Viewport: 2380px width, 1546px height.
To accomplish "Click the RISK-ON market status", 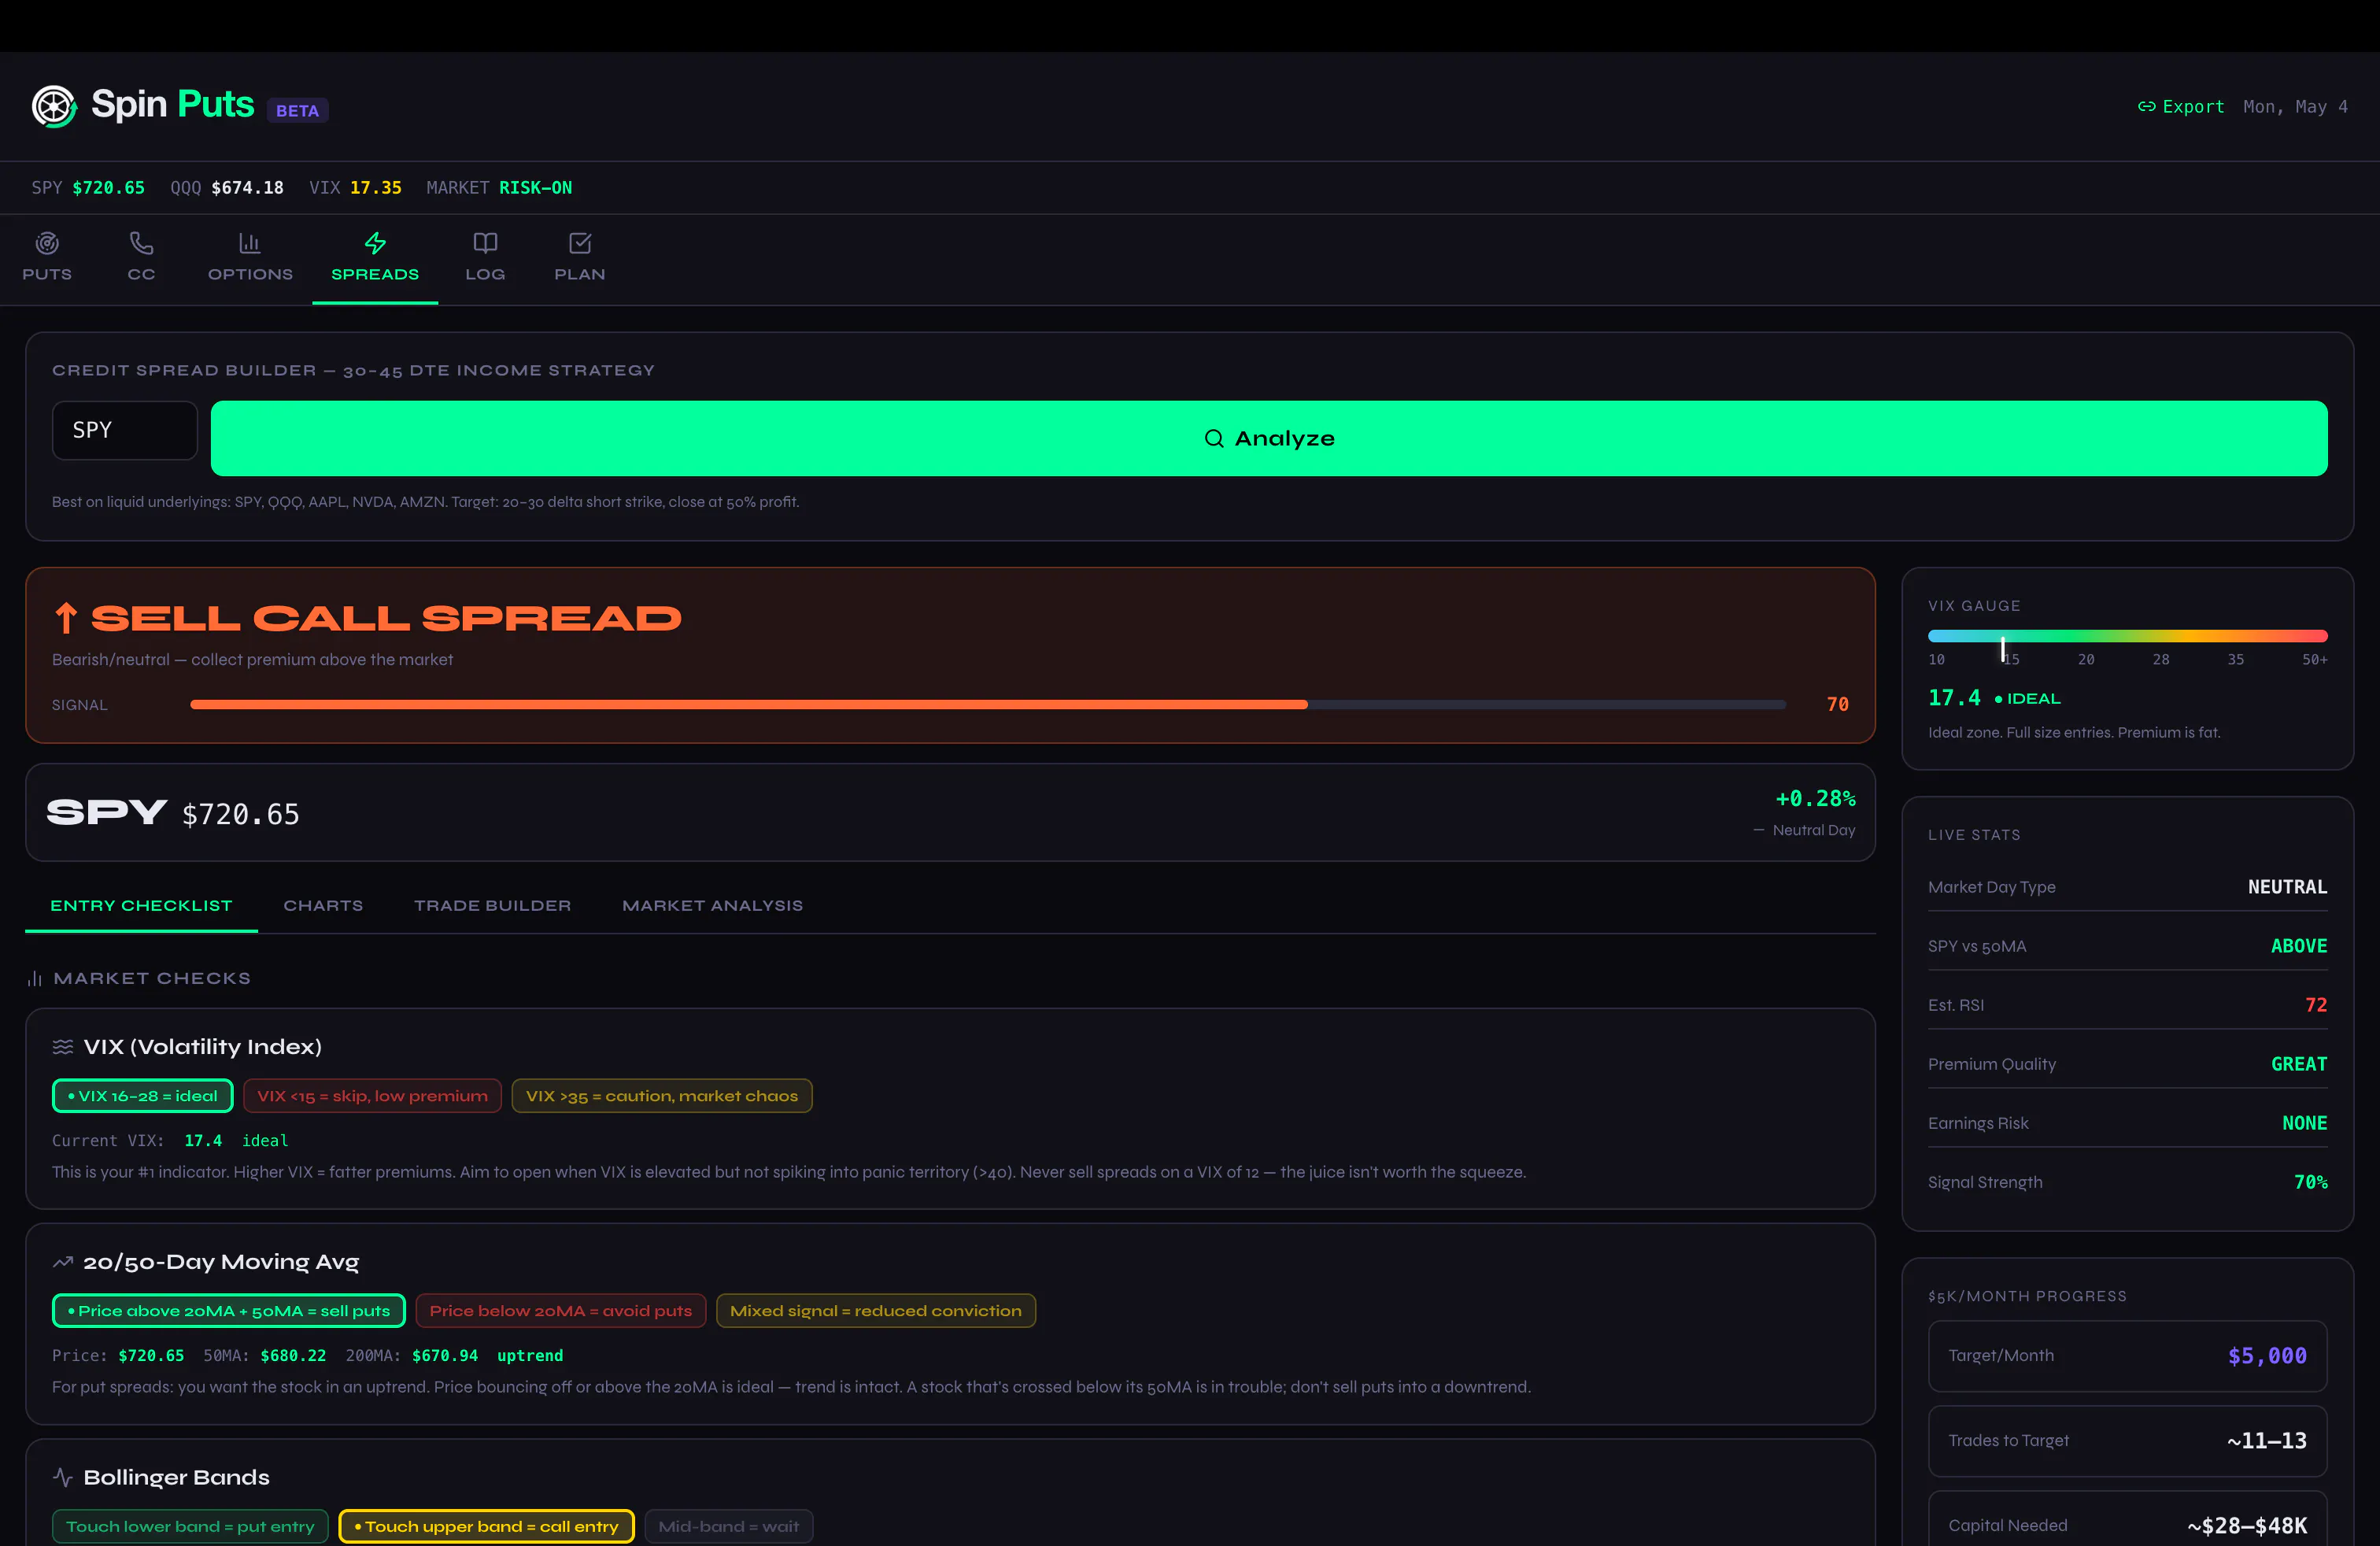I will (x=535, y=188).
